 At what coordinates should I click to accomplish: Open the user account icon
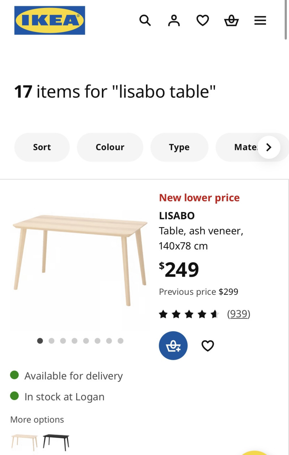(x=174, y=20)
